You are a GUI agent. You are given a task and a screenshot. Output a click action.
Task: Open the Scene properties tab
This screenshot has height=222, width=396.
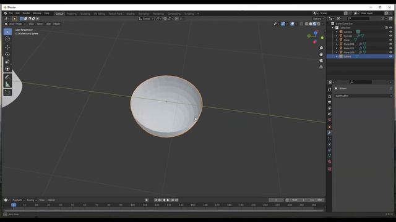(329, 114)
